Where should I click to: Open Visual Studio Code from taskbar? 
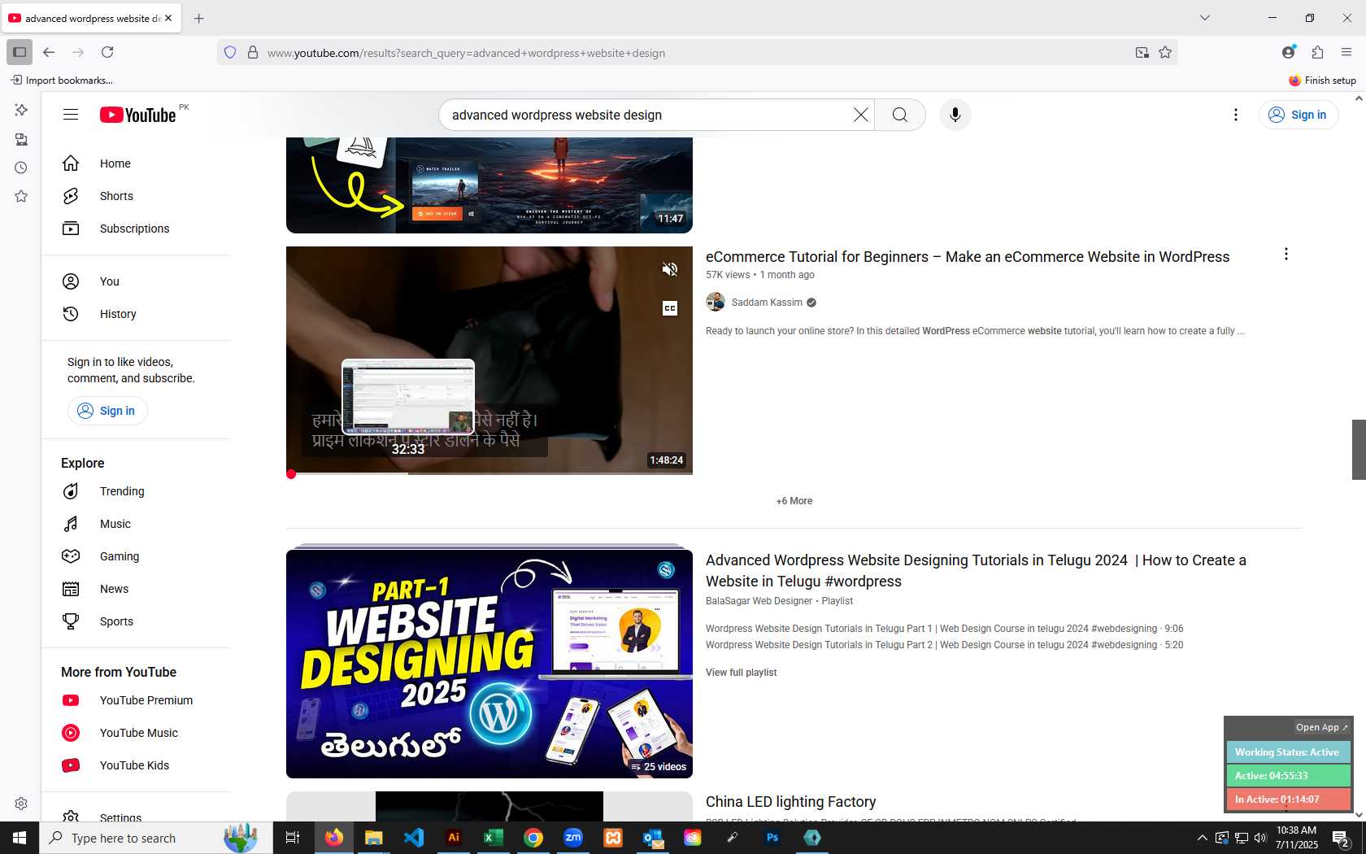tap(414, 838)
